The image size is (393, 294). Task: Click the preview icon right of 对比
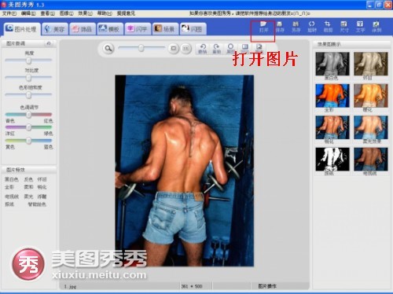coord(259,49)
